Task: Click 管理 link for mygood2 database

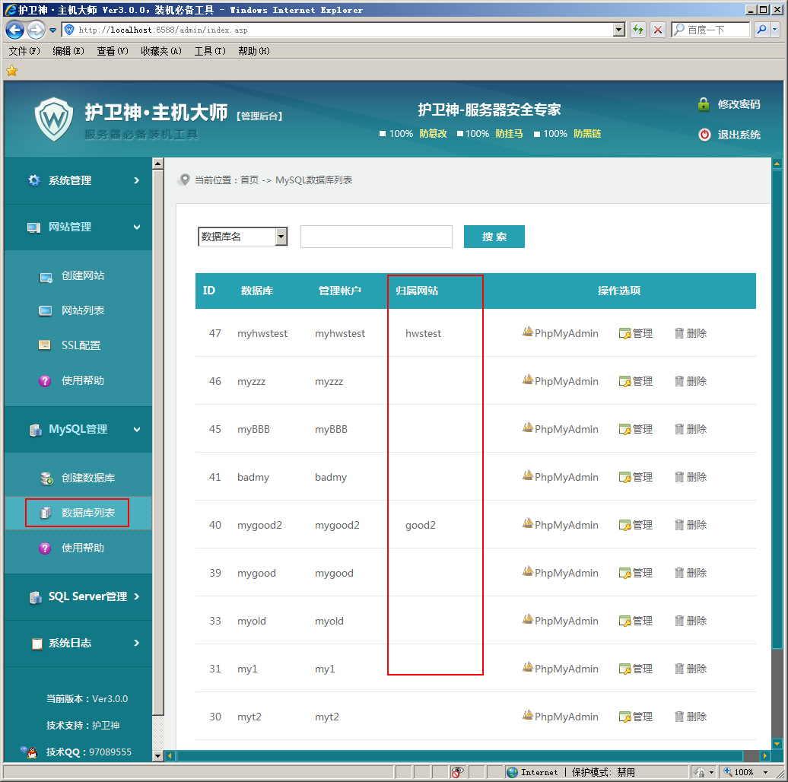Action: pyautogui.click(x=642, y=525)
